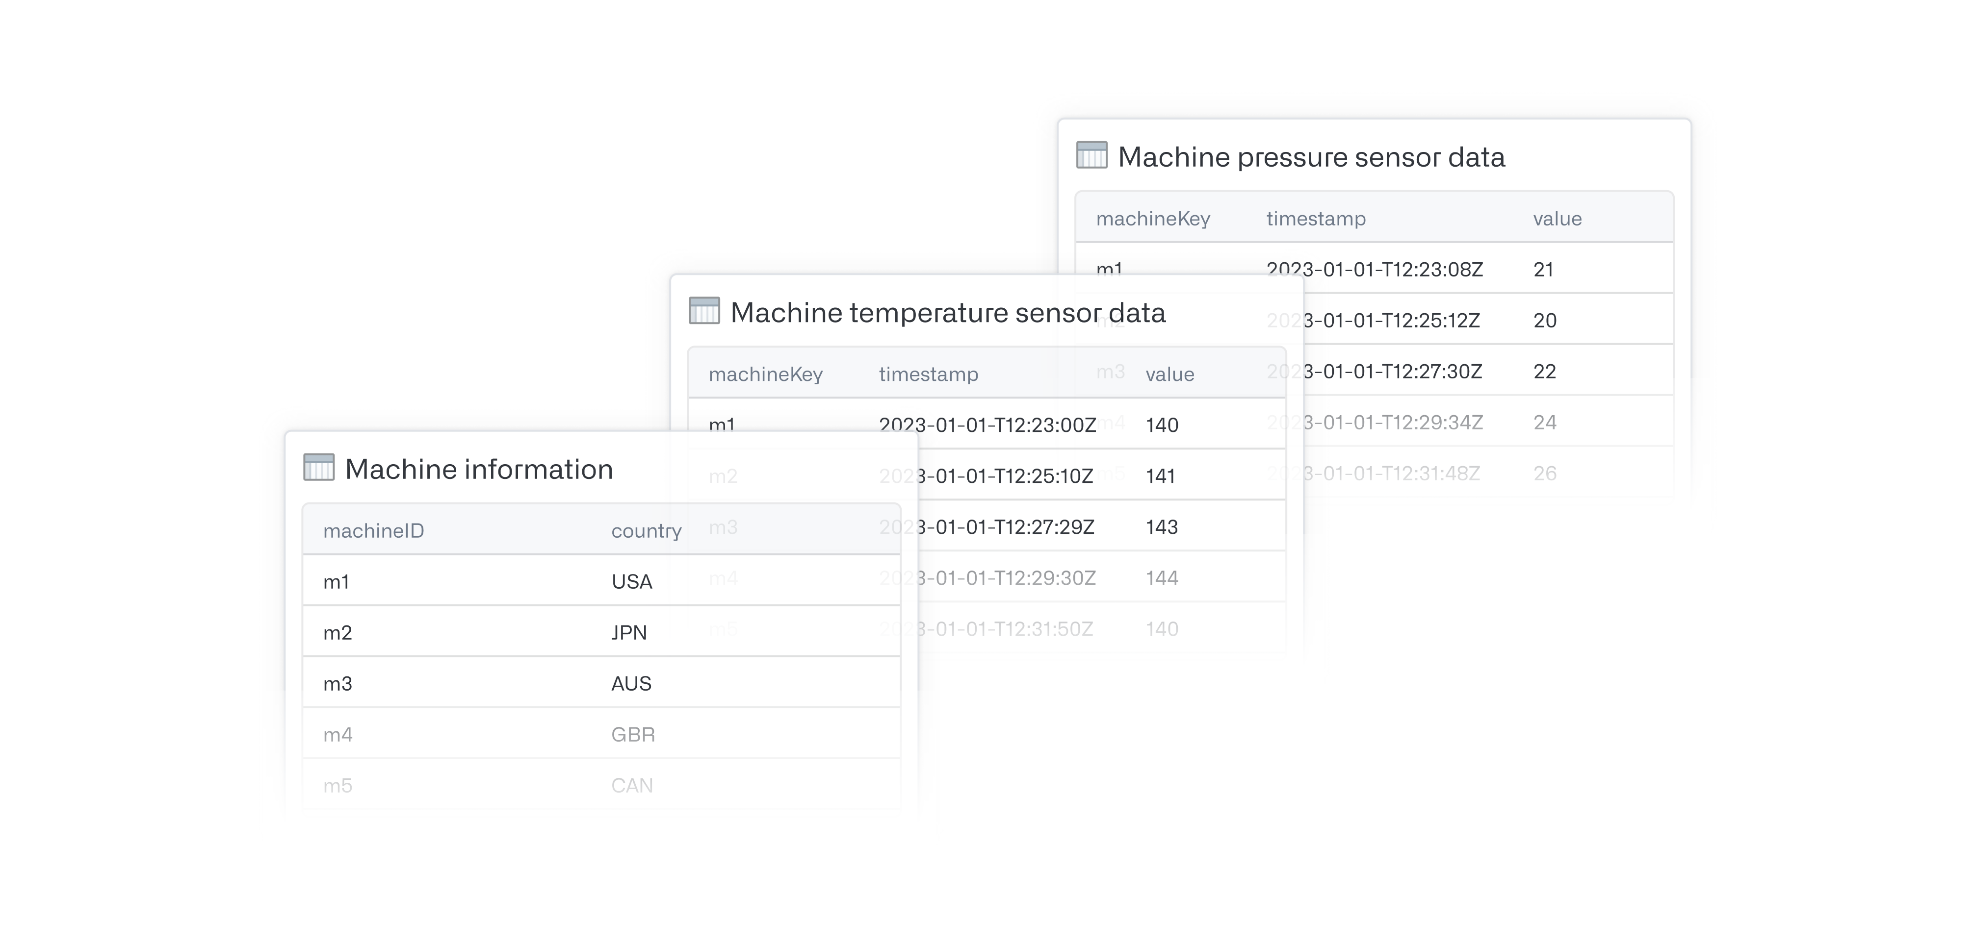
Task: Open the Machine information title
Action: 479,469
